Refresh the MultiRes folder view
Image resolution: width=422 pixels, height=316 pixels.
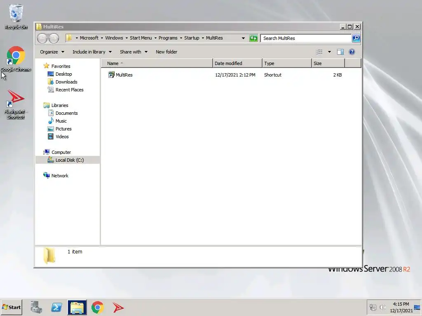coord(253,38)
